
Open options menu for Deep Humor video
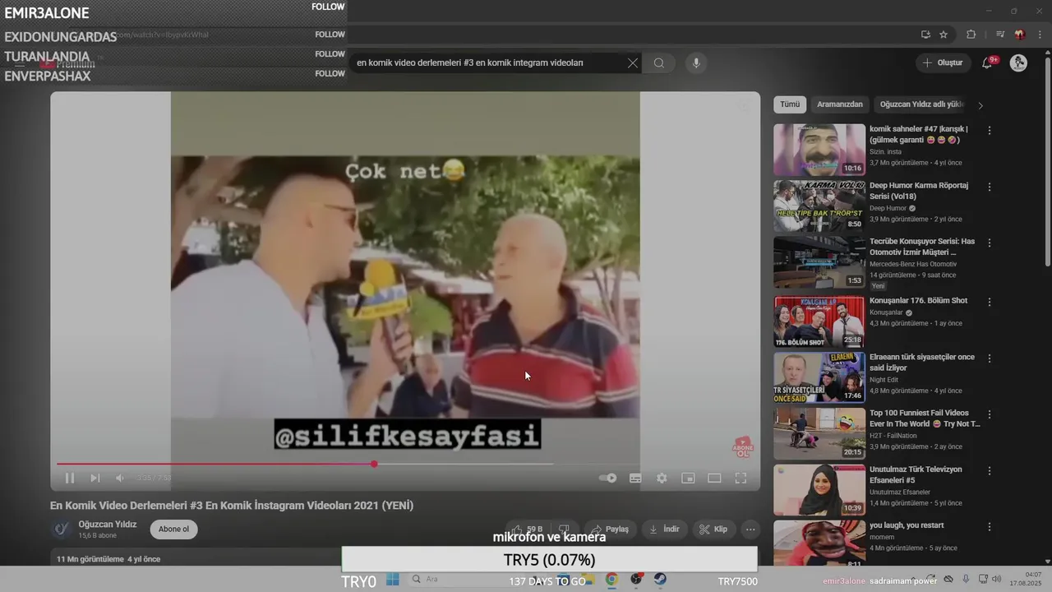tap(990, 187)
